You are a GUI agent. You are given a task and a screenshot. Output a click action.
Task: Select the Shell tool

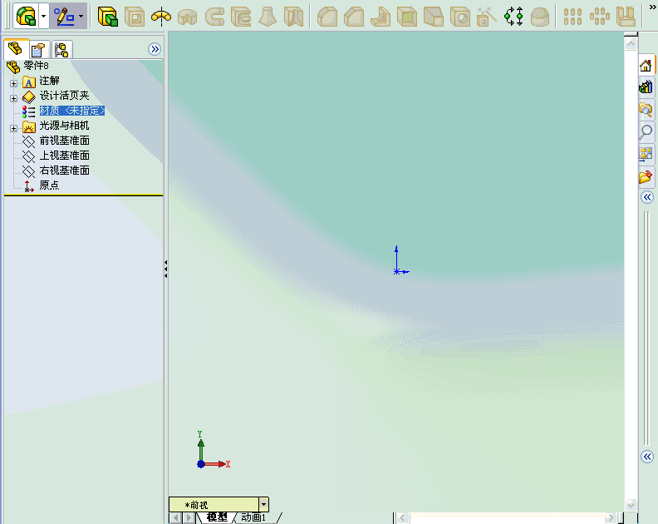click(407, 17)
